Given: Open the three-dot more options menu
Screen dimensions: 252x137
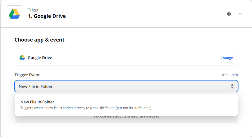Looking at the screenshot, I should 241,14.
